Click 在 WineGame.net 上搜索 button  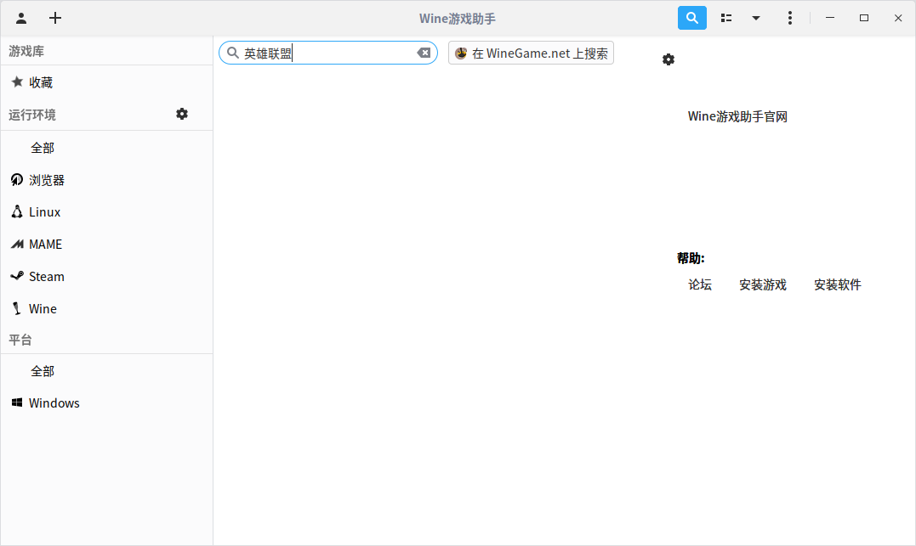pos(531,53)
